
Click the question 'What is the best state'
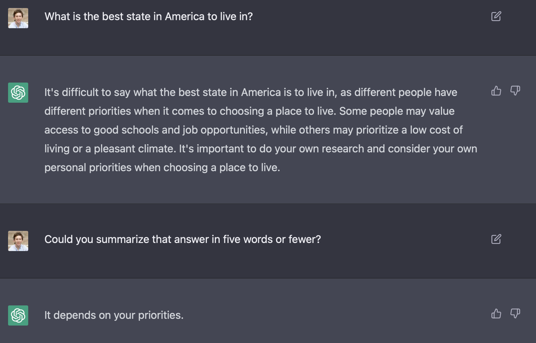click(148, 16)
